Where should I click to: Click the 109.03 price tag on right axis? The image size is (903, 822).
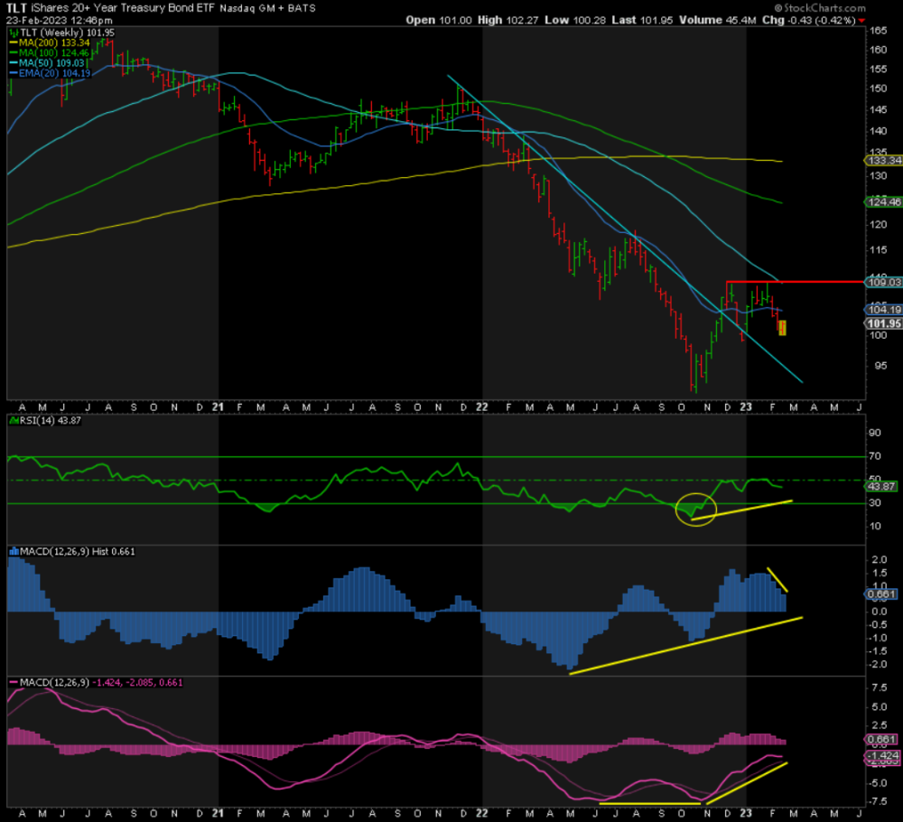click(x=884, y=282)
